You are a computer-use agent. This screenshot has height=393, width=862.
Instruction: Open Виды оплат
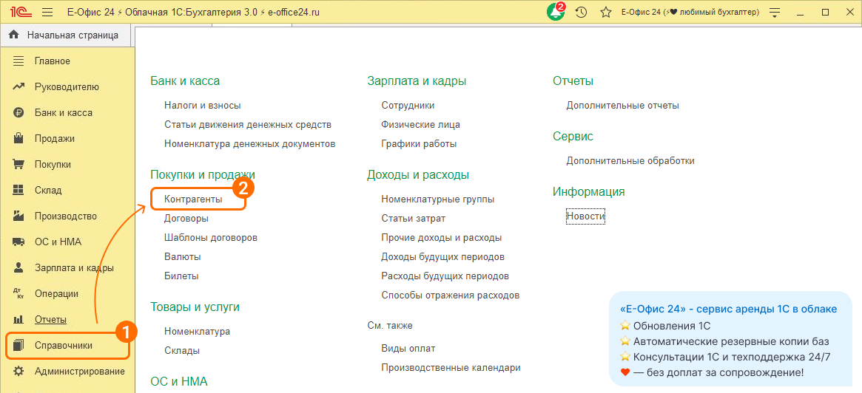pyautogui.click(x=408, y=349)
